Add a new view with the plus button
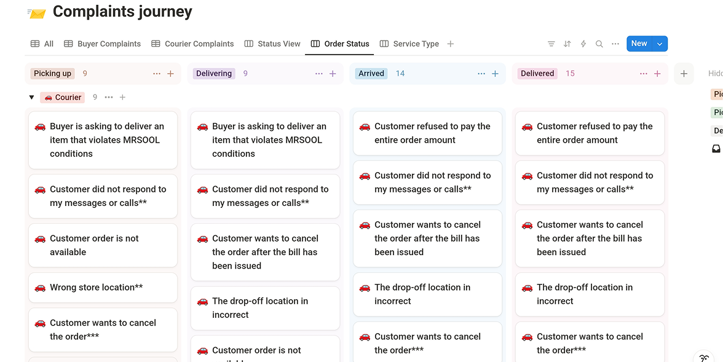Screen dimensions: 723x362 451,44
